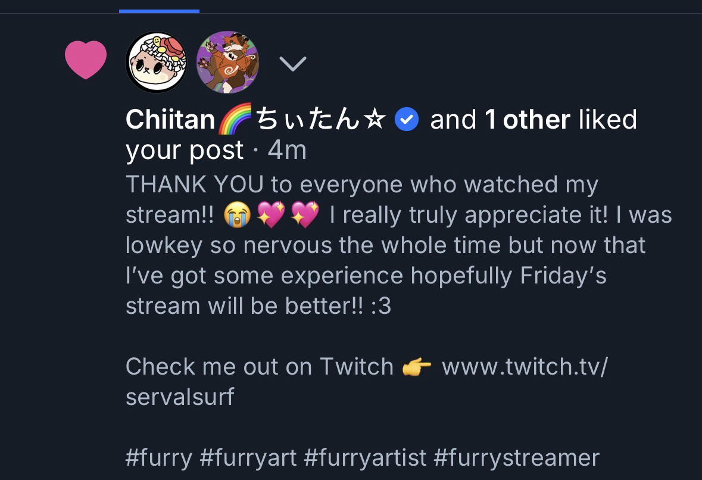Screen dimensions: 702x480
Task: Select the active tab with blue underline
Action: point(159,7)
